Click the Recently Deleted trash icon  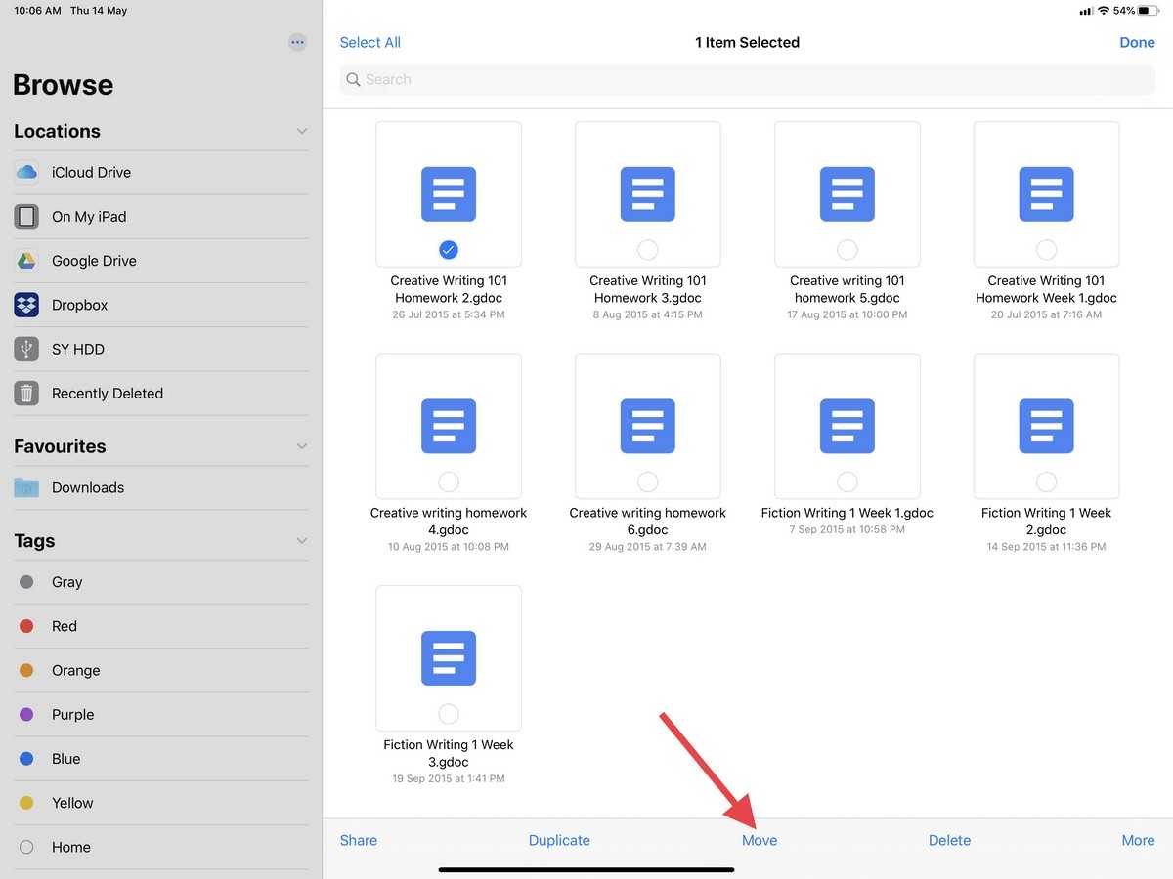coord(26,394)
